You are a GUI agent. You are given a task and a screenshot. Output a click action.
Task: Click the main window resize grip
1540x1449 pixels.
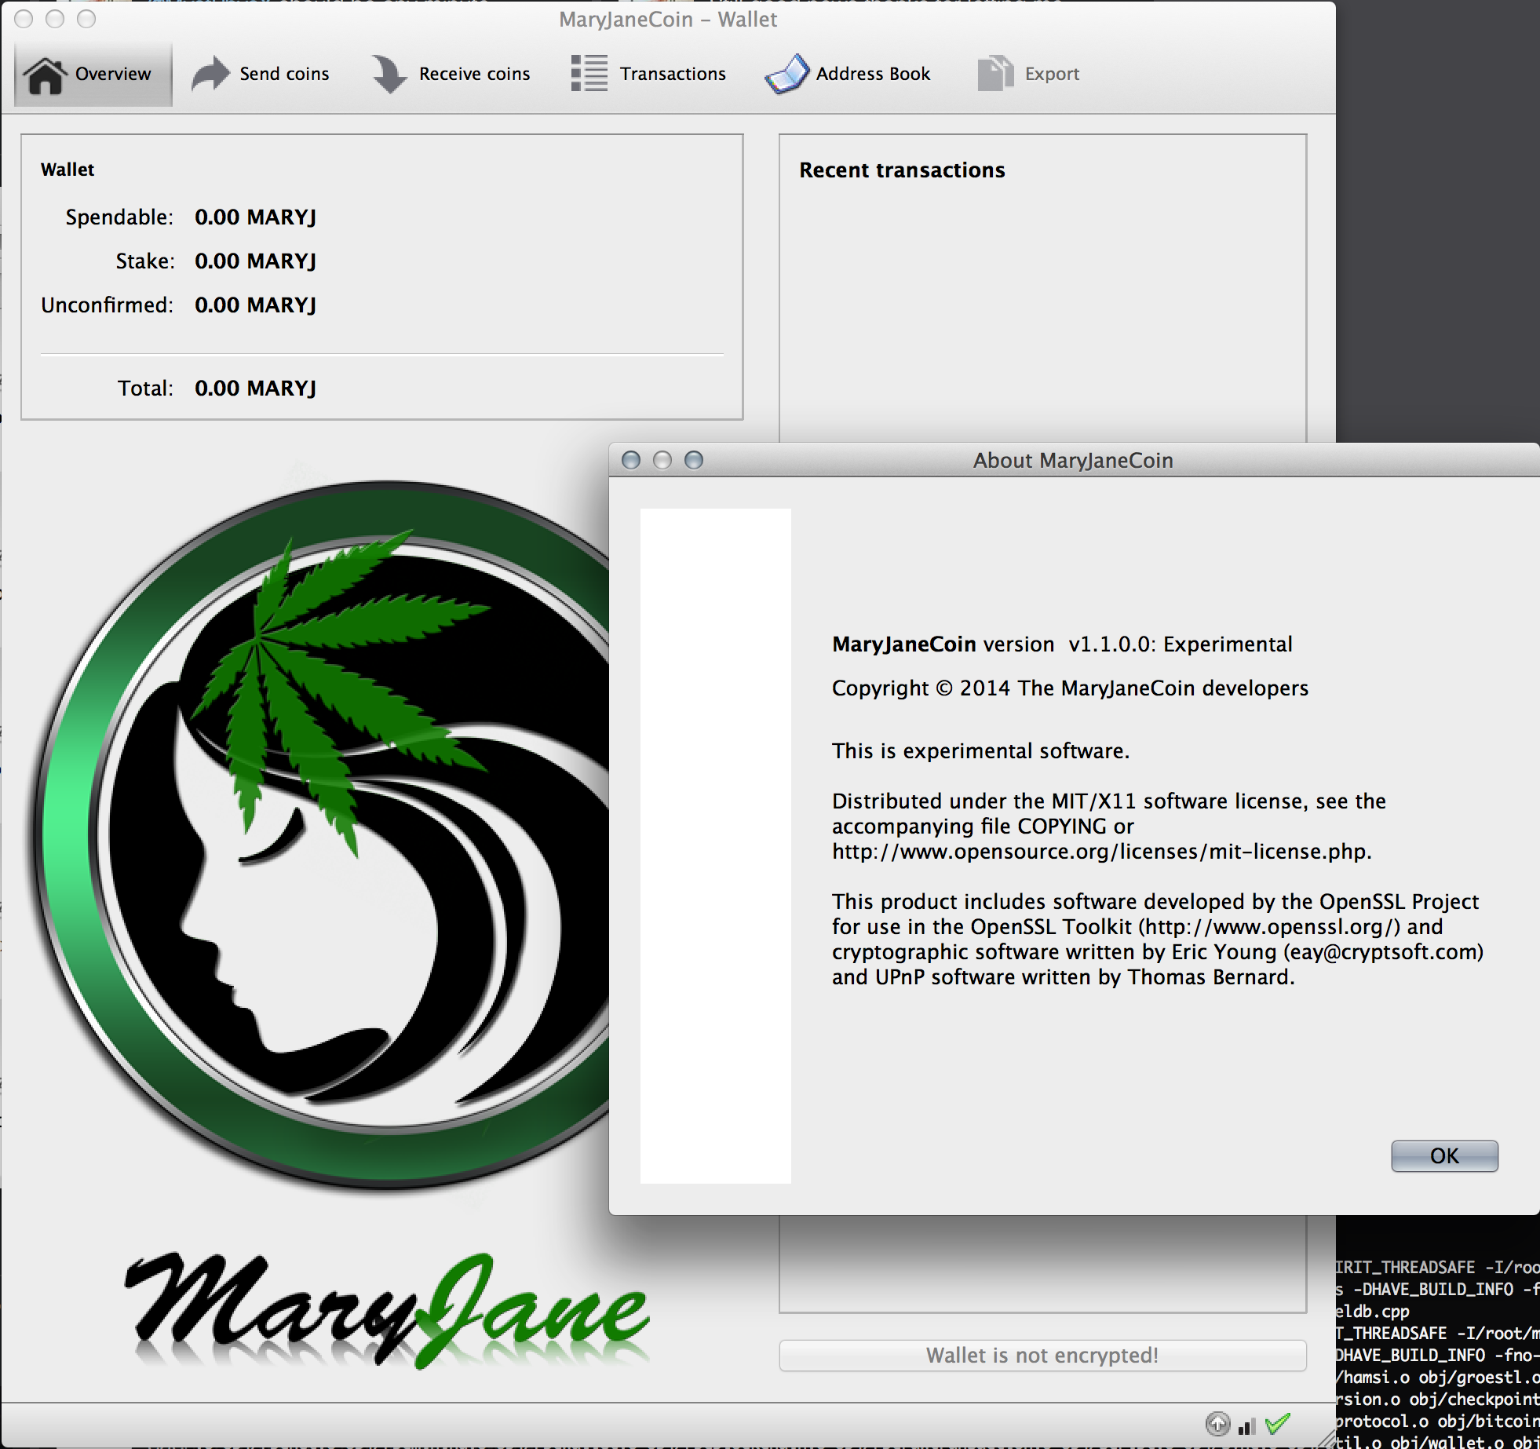(x=1326, y=1439)
